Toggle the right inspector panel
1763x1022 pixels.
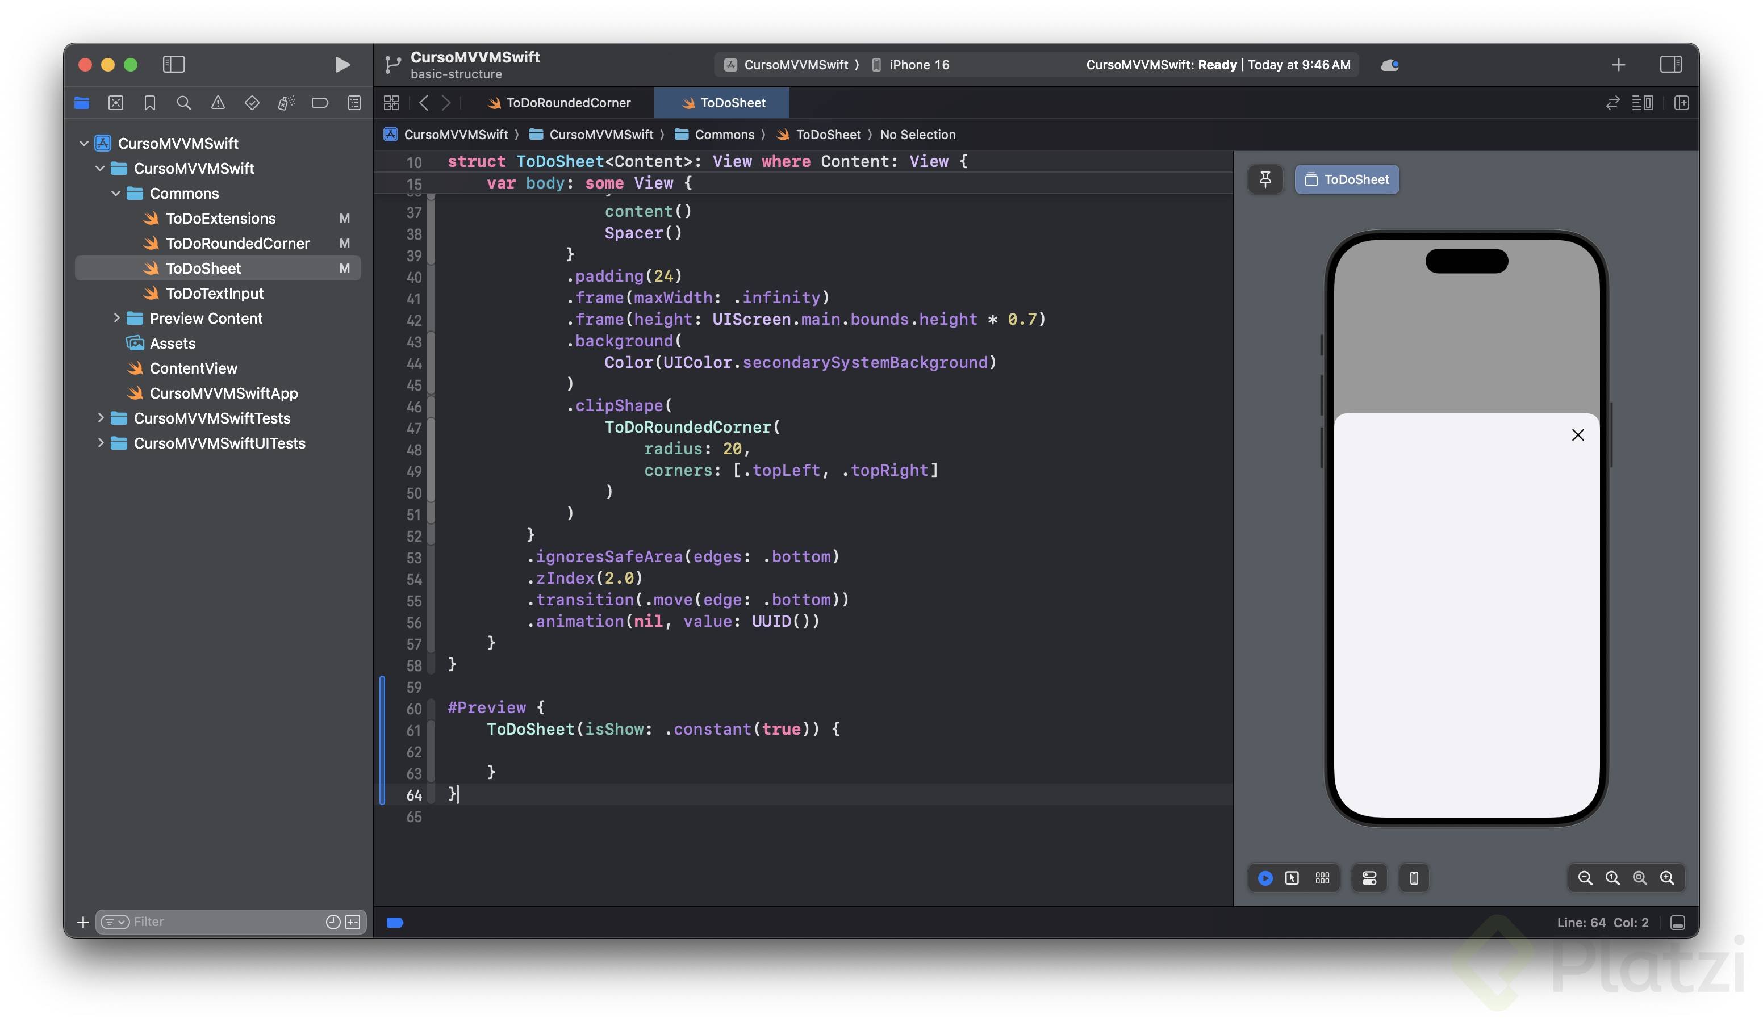pos(1670,65)
